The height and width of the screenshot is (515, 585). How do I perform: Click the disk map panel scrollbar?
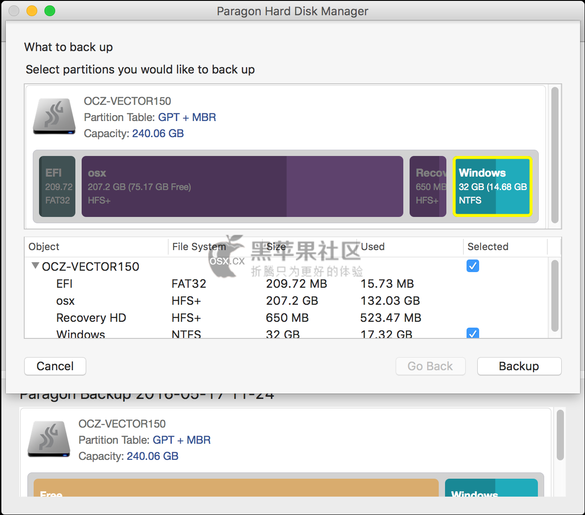click(x=555, y=156)
